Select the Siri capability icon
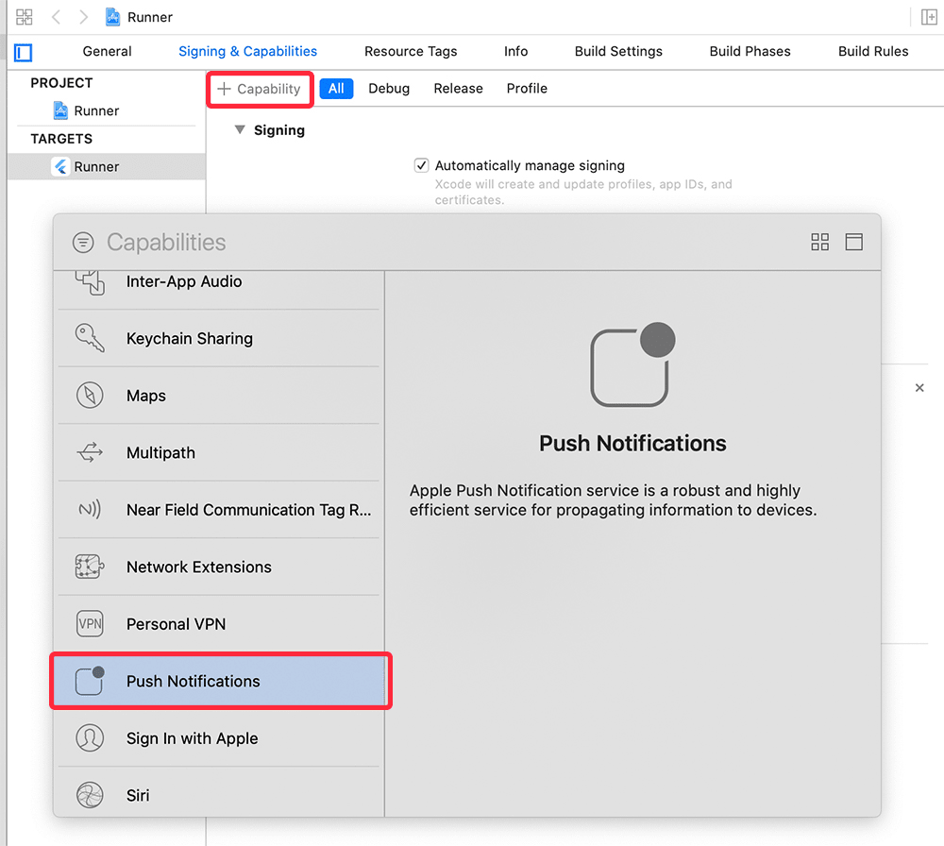Viewport: 944px width, 846px height. [90, 795]
